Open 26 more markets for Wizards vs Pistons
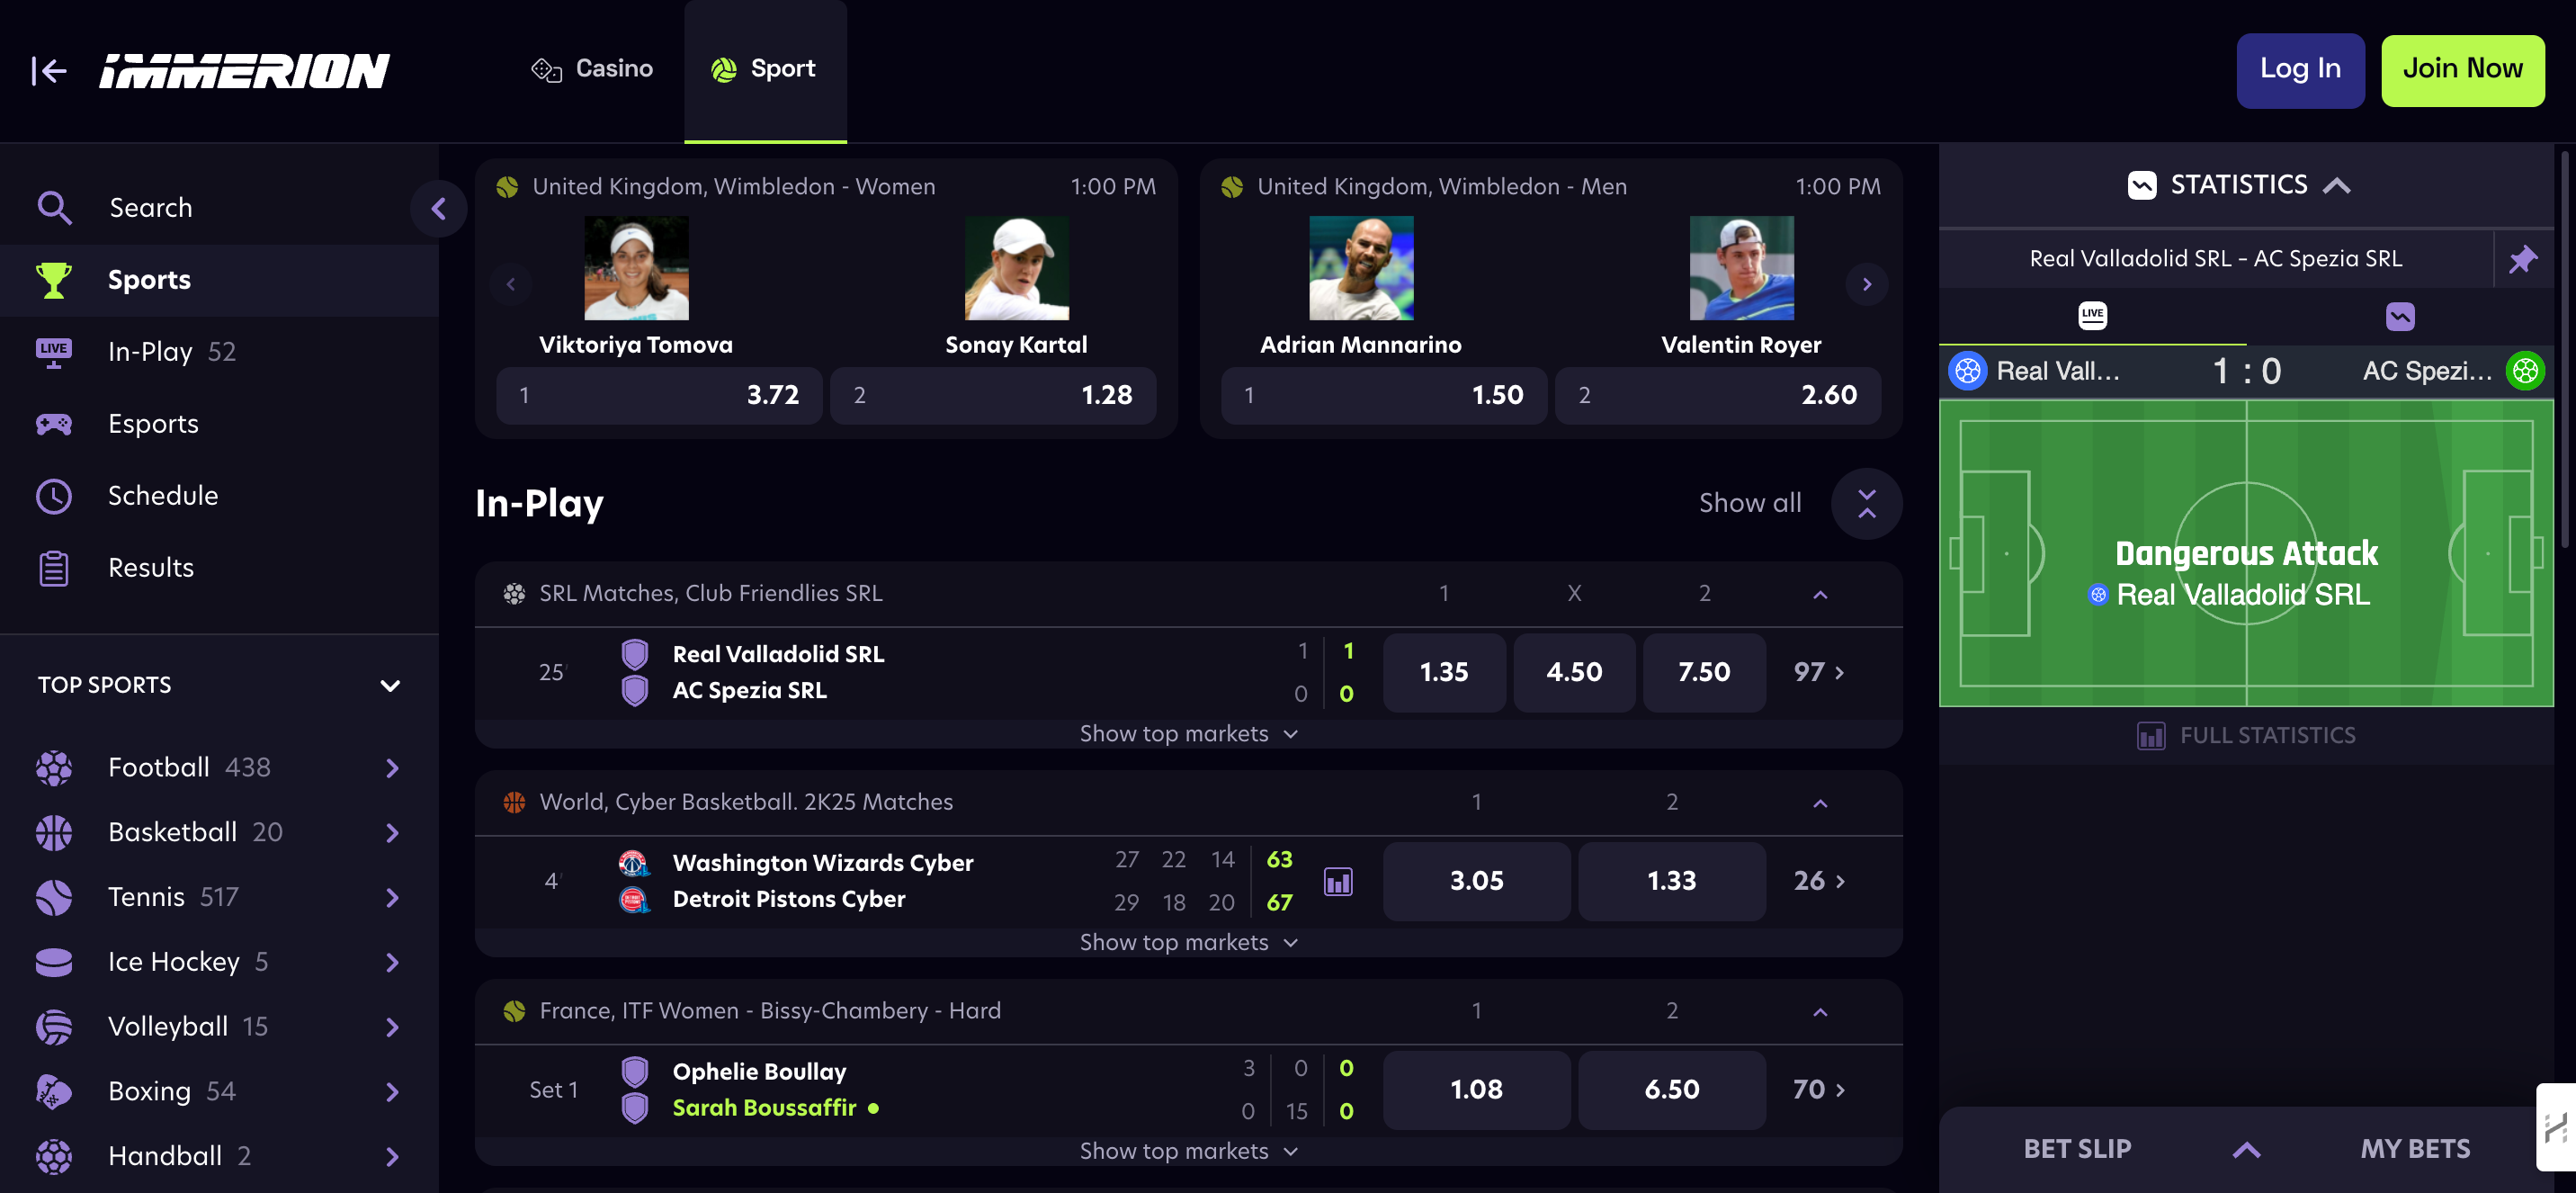 1819,881
